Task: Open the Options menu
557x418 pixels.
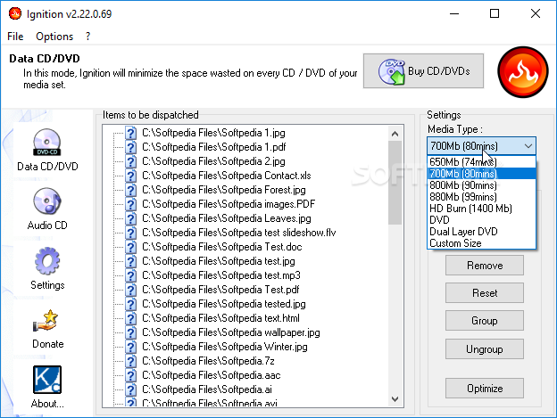Action: [54, 37]
